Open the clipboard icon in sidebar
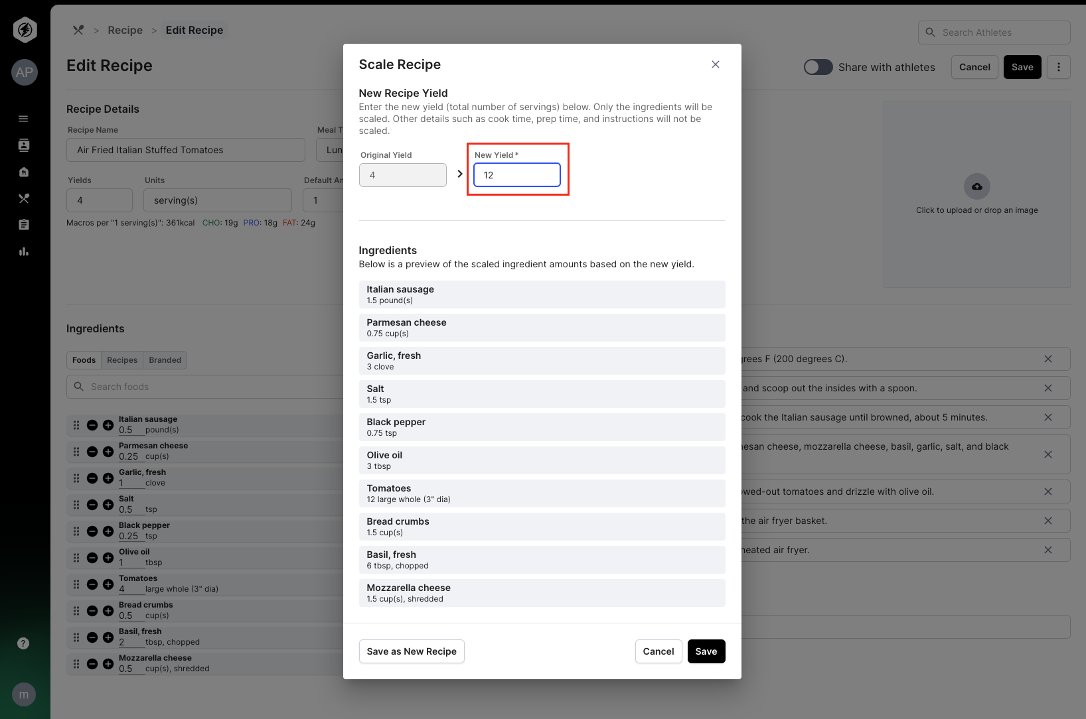 point(23,225)
